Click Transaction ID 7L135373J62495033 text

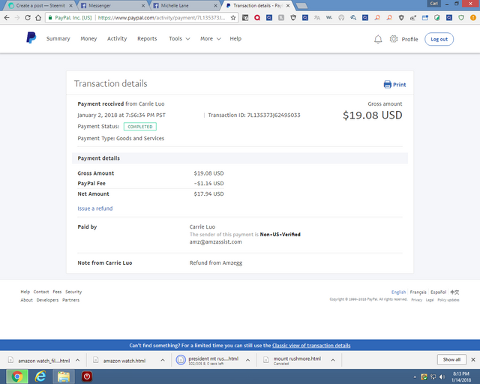[254, 115]
